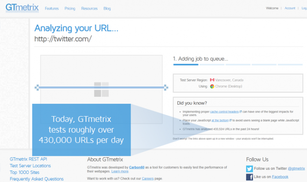Screen dimensions: 307x182
Task: Open the Blog page
Action: (107, 8)
